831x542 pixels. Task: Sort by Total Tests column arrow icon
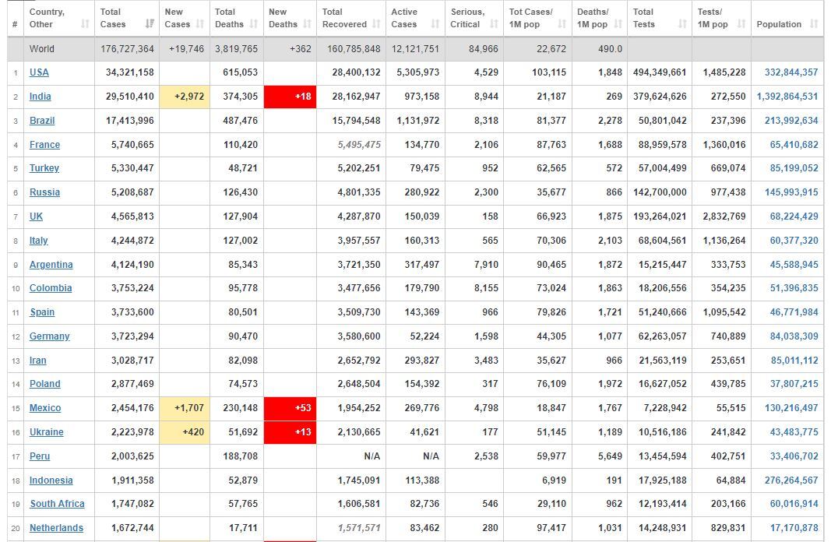pyautogui.click(x=682, y=24)
